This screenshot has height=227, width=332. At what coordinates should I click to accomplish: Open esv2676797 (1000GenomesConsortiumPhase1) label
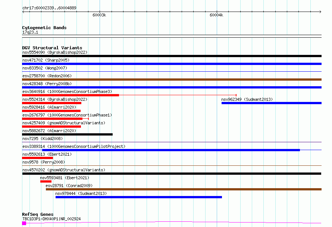pyautogui.click(x=67, y=115)
